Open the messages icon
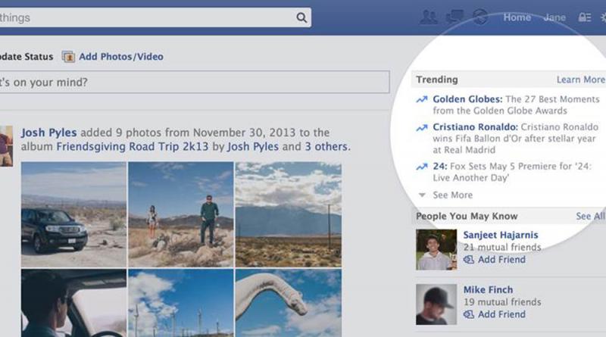Screen dimensions: 606x337 pos(454,17)
